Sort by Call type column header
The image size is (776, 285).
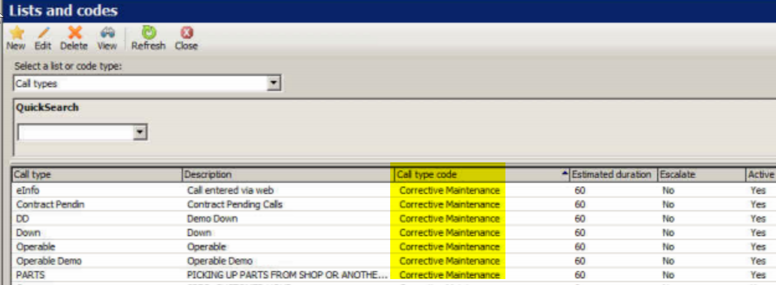[x=97, y=175]
